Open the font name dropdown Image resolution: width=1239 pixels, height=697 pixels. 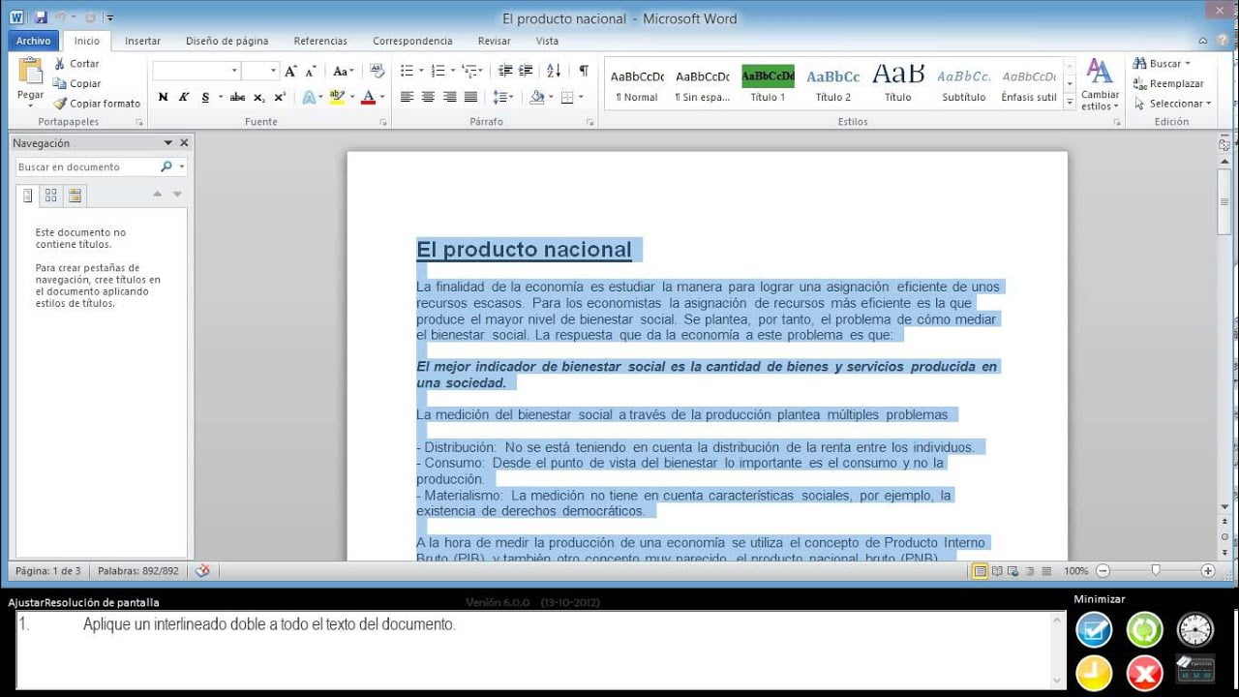[234, 71]
